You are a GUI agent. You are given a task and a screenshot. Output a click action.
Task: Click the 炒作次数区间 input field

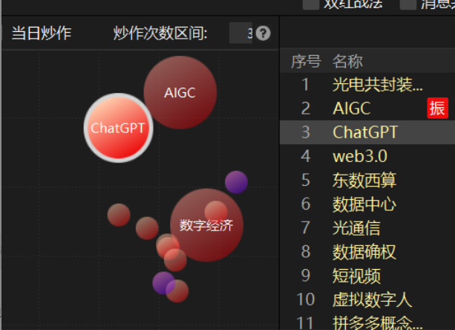click(x=240, y=33)
